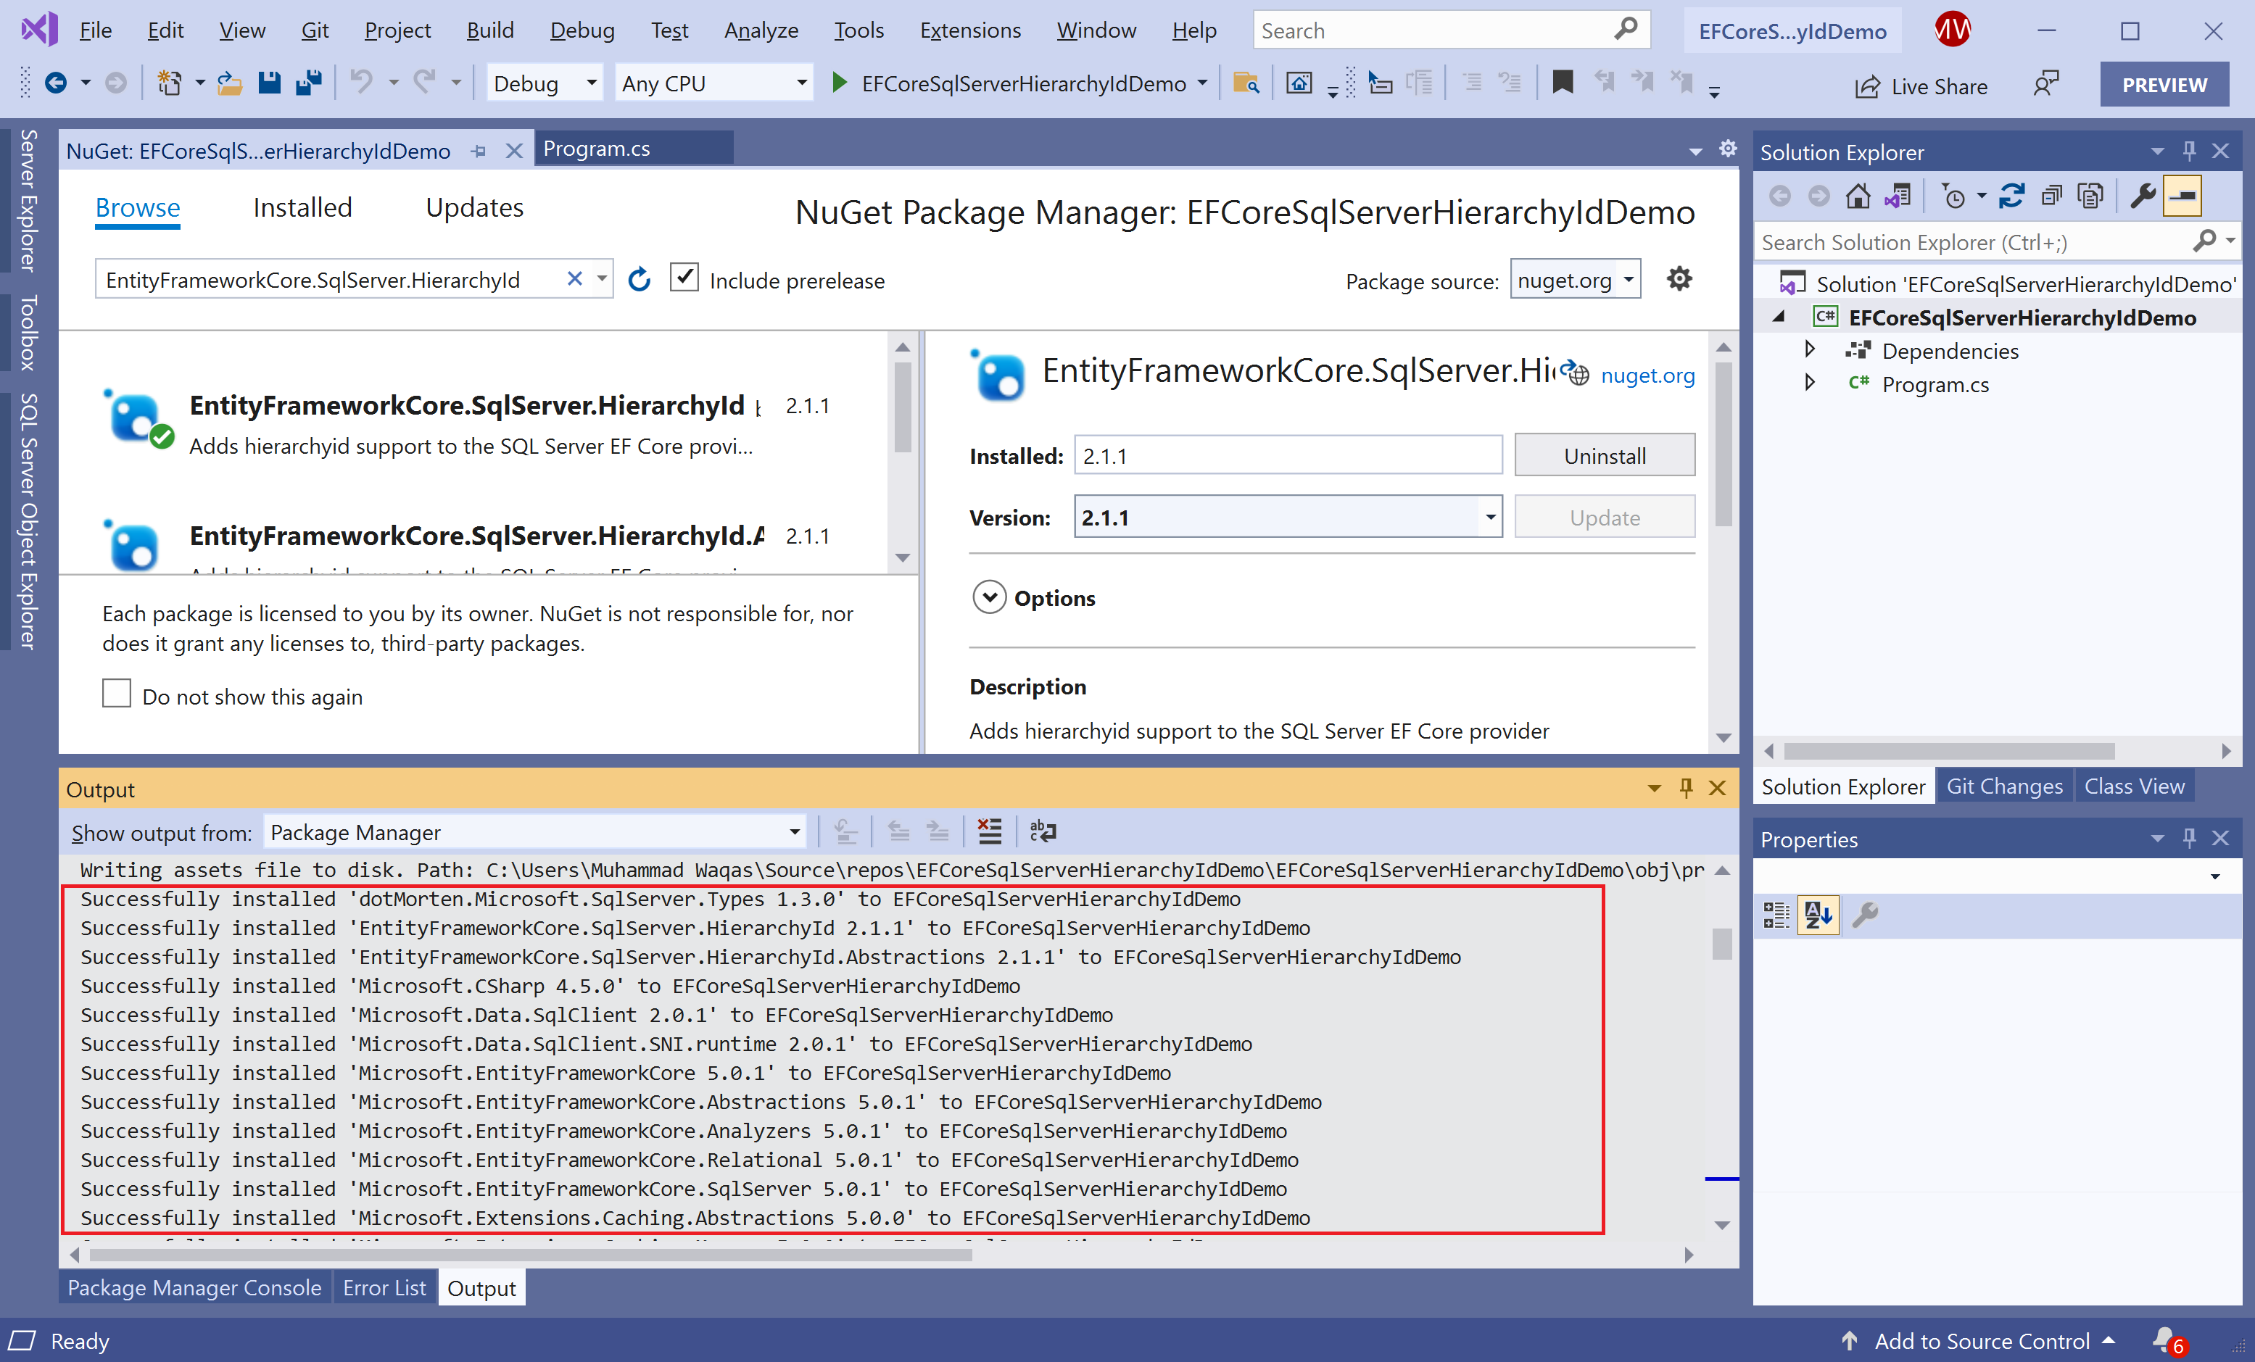Open the Extensions menu
2255x1362 pixels.
[x=969, y=30]
